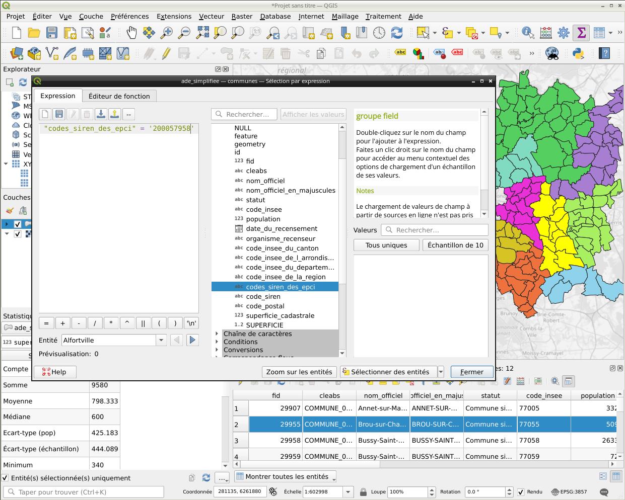
Task: Click the Refresh map icon
Action: point(397,33)
